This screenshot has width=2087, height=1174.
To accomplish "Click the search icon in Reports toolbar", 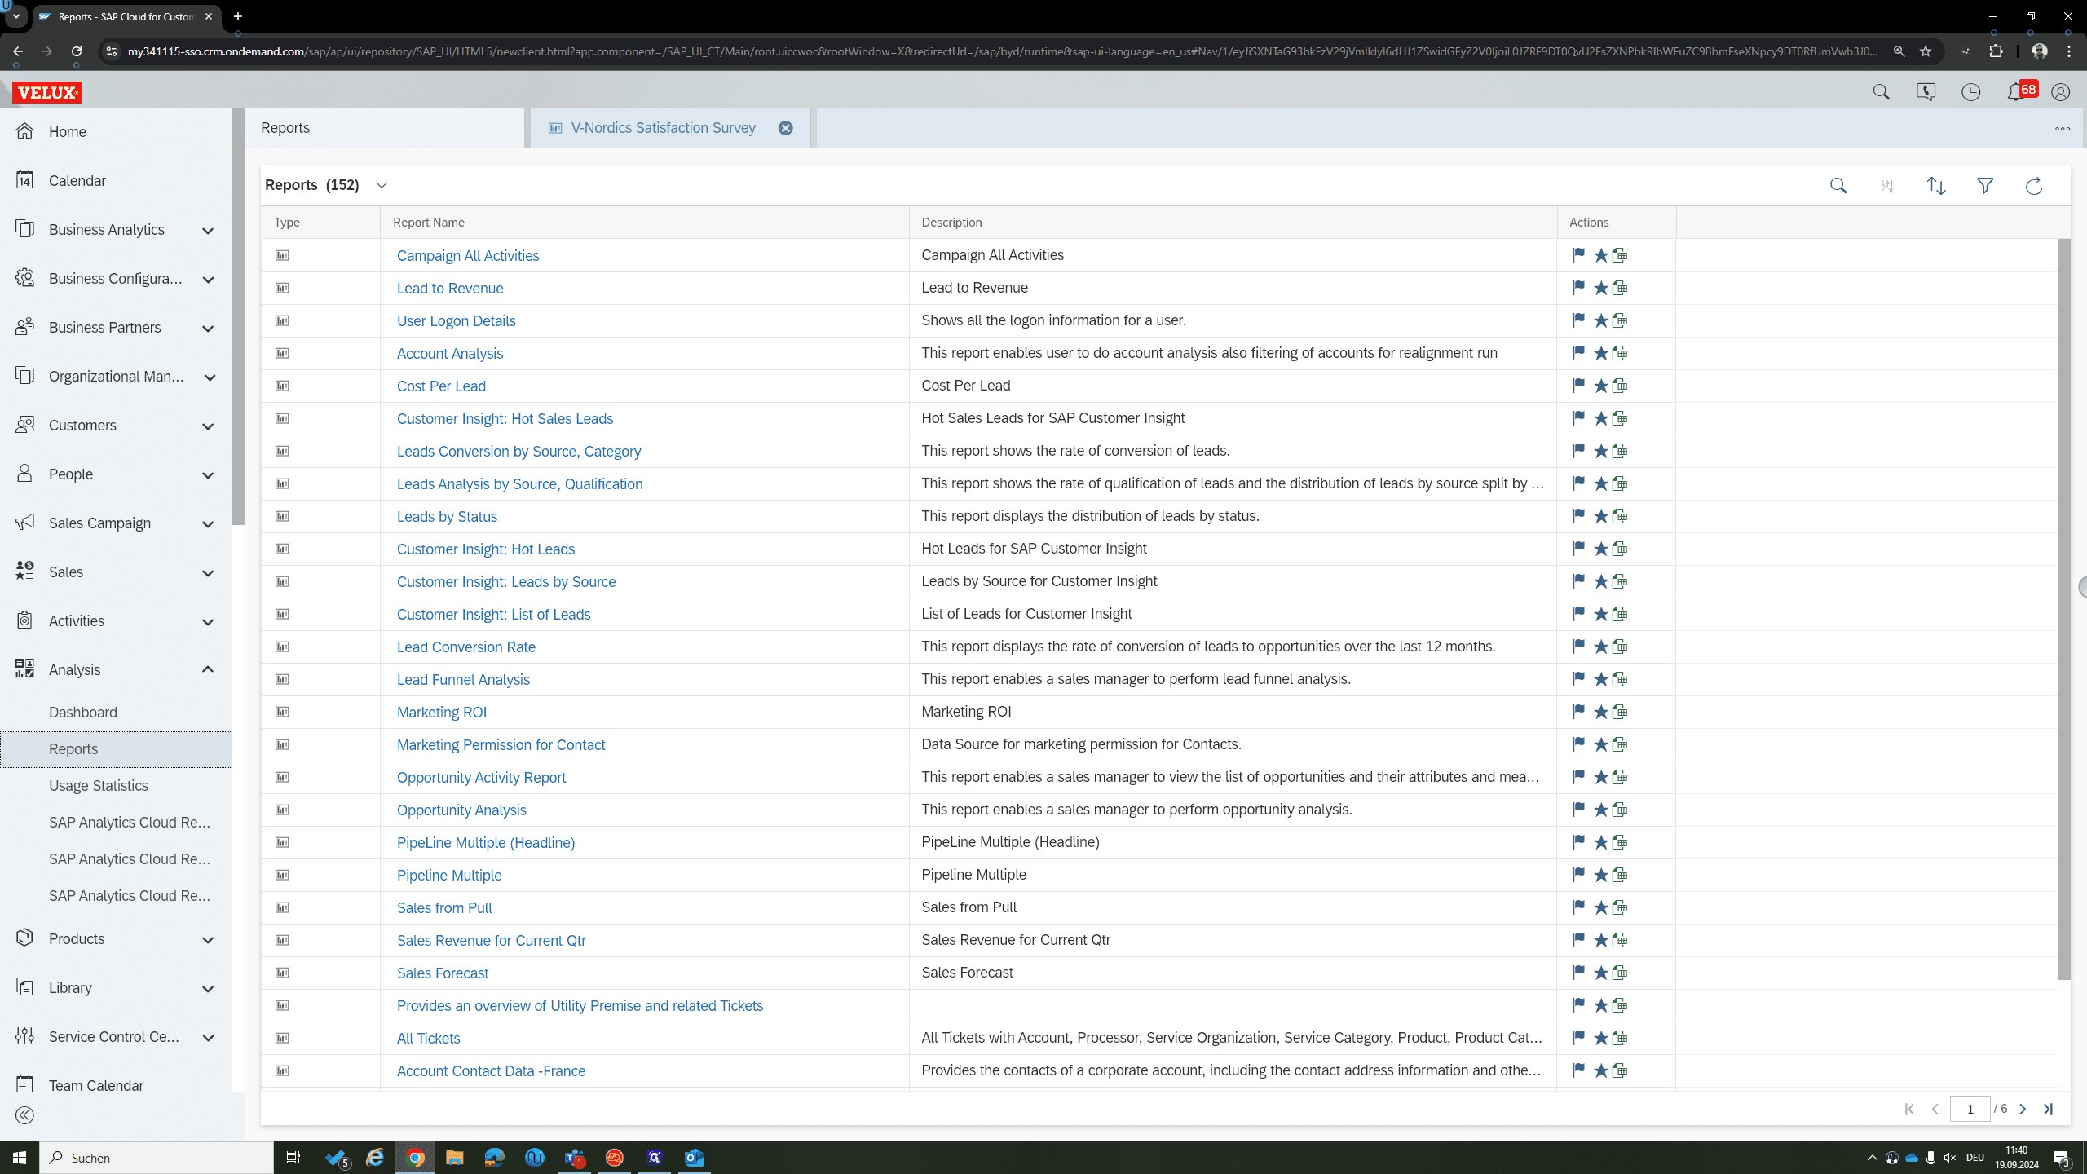I will (x=1838, y=186).
